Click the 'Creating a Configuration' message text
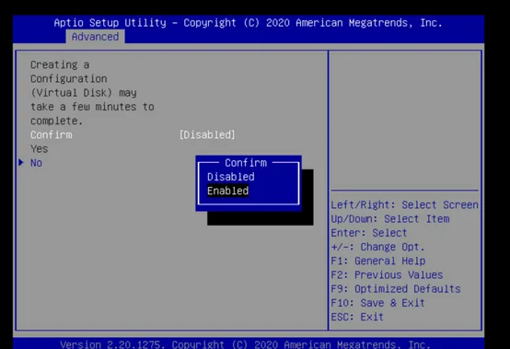510x349 pixels. (x=92, y=93)
